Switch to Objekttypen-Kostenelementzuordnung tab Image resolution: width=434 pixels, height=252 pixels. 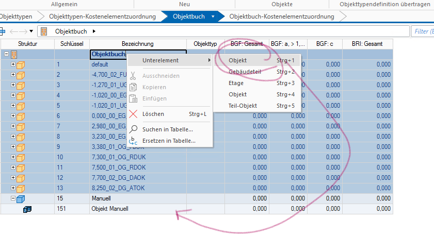(102, 16)
